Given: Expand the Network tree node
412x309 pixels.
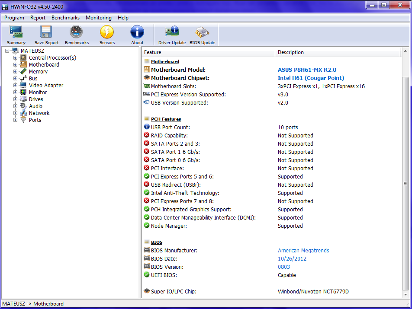Looking at the screenshot, I should point(15,113).
